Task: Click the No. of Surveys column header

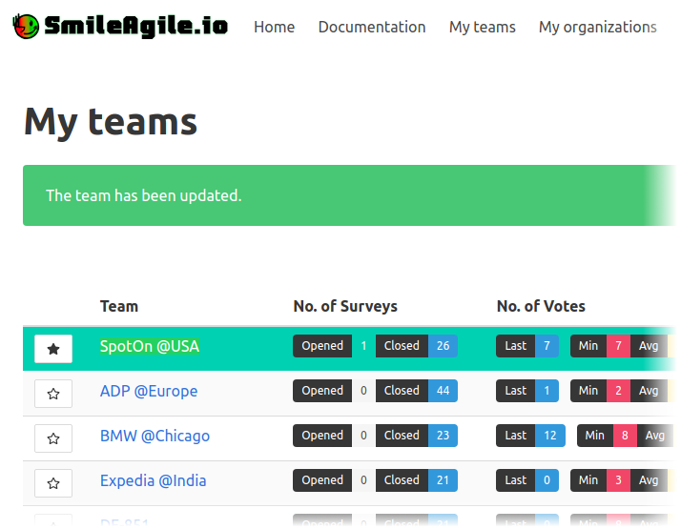Action: (345, 306)
